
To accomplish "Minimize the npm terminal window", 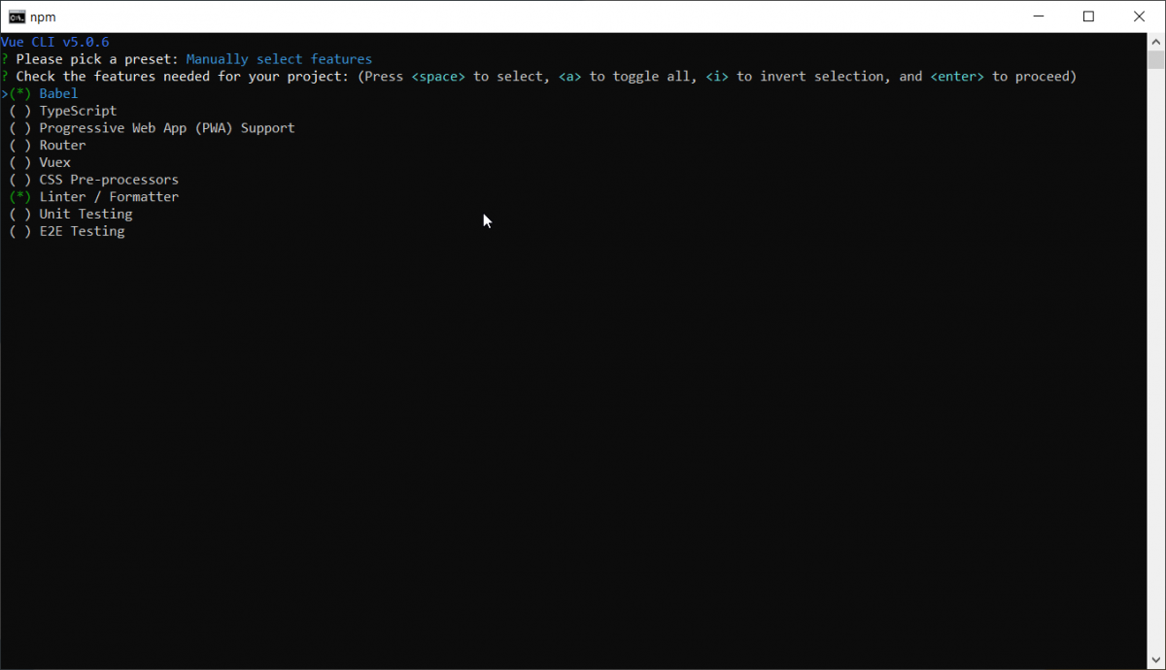I will (1038, 16).
